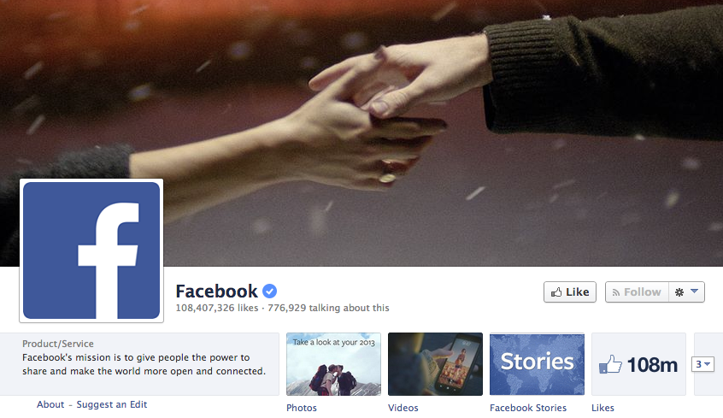Open the Stories tile thumbnail
This screenshot has height=418, width=723.
point(537,364)
